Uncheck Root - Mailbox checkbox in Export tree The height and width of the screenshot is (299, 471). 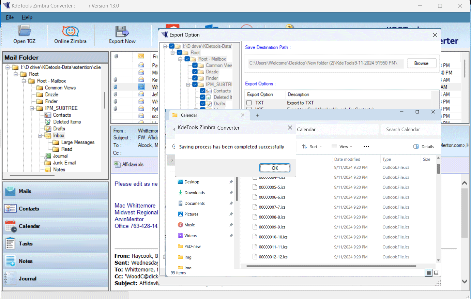[x=187, y=59]
